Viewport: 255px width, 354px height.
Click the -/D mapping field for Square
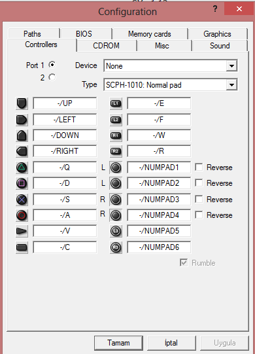coord(65,183)
